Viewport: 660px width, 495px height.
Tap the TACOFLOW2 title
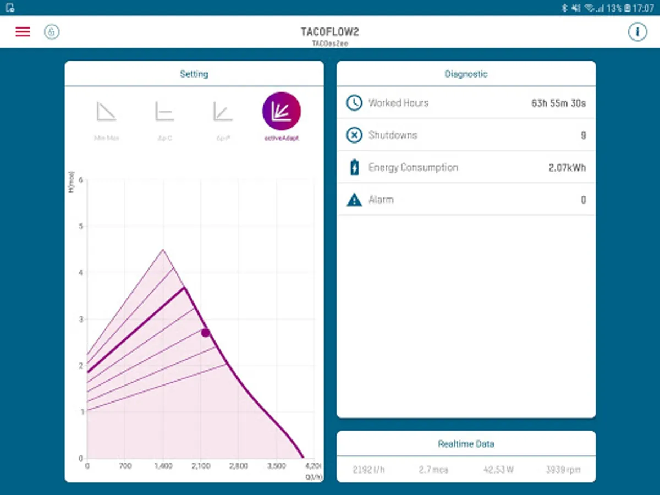(x=329, y=32)
